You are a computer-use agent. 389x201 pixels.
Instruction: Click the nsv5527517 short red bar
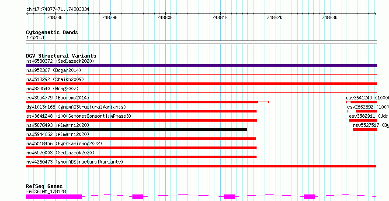(x=365, y=129)
